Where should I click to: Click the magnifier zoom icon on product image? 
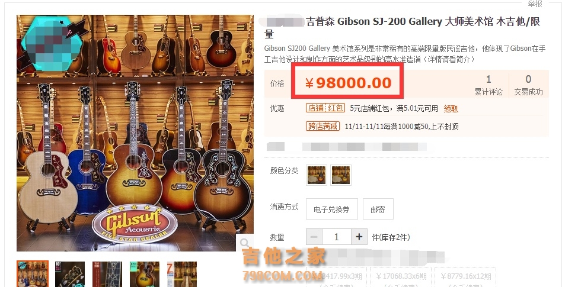coord(245,243)
